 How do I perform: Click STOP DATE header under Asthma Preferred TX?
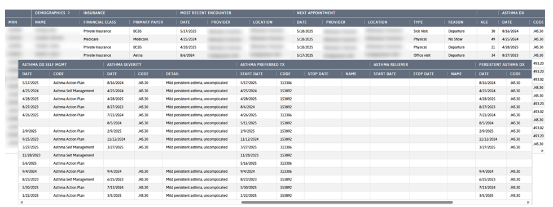pos(318,74)
